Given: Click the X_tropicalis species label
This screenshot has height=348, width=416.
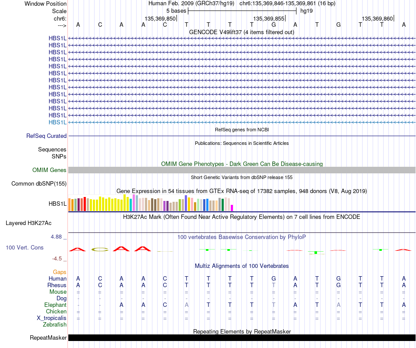Looking at the screenshot, I should pos(52,318).
